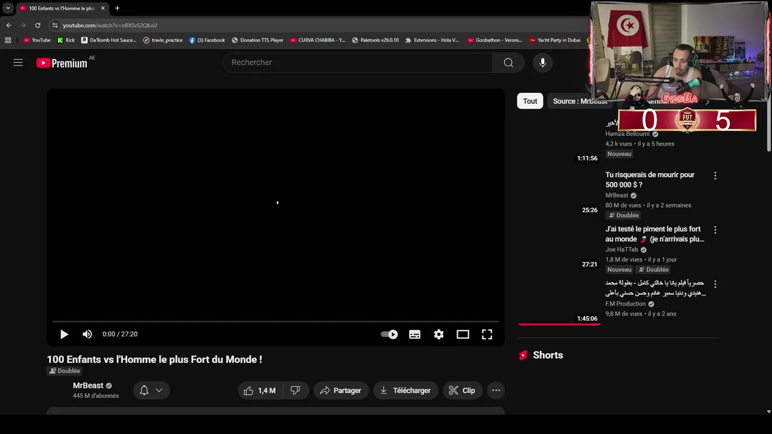Open the travle_practice bookmark

163,40
